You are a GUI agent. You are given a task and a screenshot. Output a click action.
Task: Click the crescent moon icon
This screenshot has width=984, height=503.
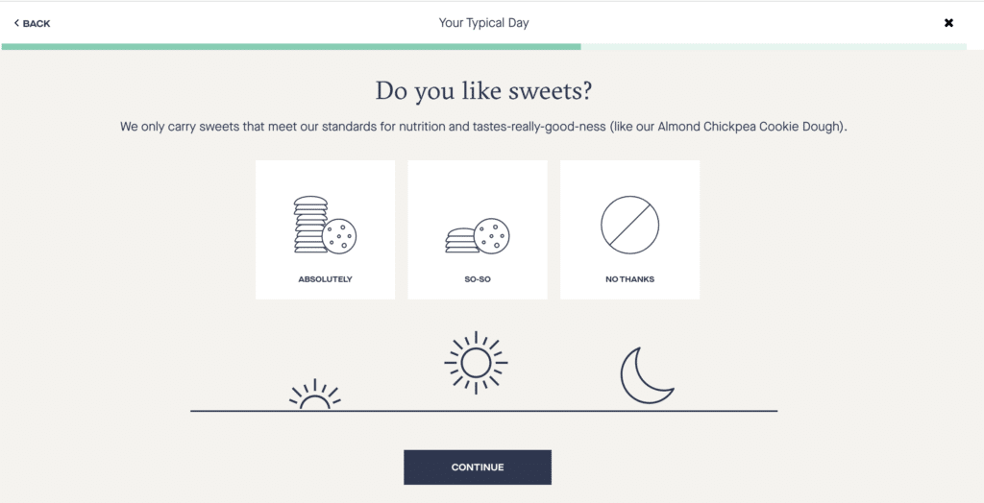pos(647,375)
